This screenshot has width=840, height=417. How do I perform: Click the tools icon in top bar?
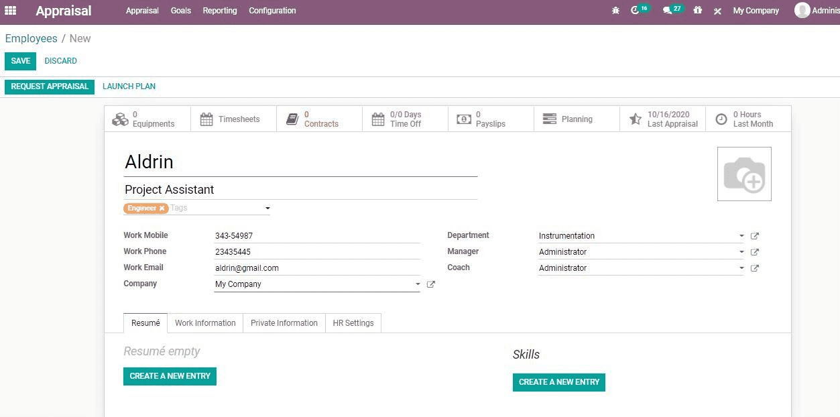(x=717, y=11)
